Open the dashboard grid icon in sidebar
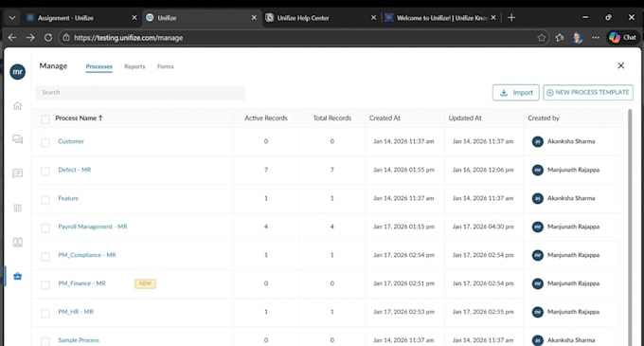Image resolution: width=644 pixels, height=346 pixels. tap(17, 208)
